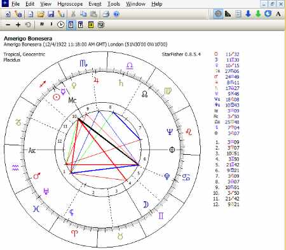
Task: Toggle the '12' step button
Action: click(101, 25)
